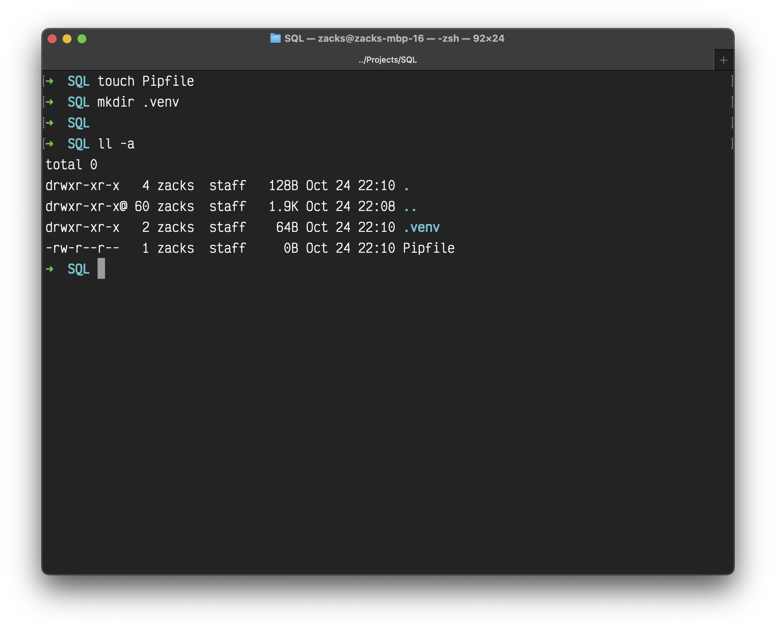Click the 'total 0' output line
The image size is (776, 630).
pyautogui.click(x=71, y=164)
